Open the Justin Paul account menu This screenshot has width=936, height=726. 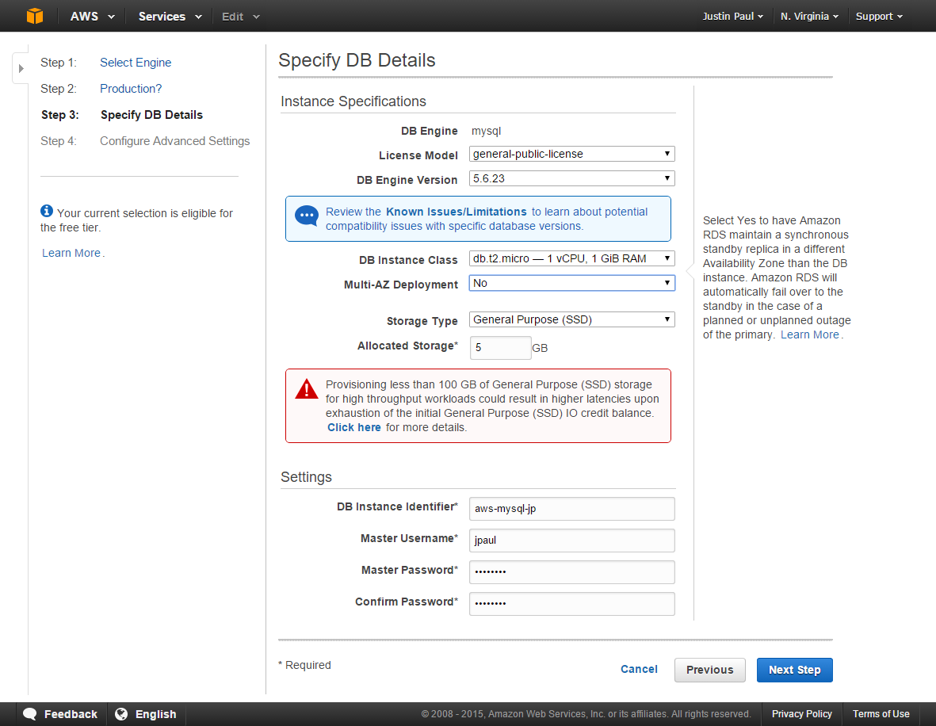[x=732, y=16]
